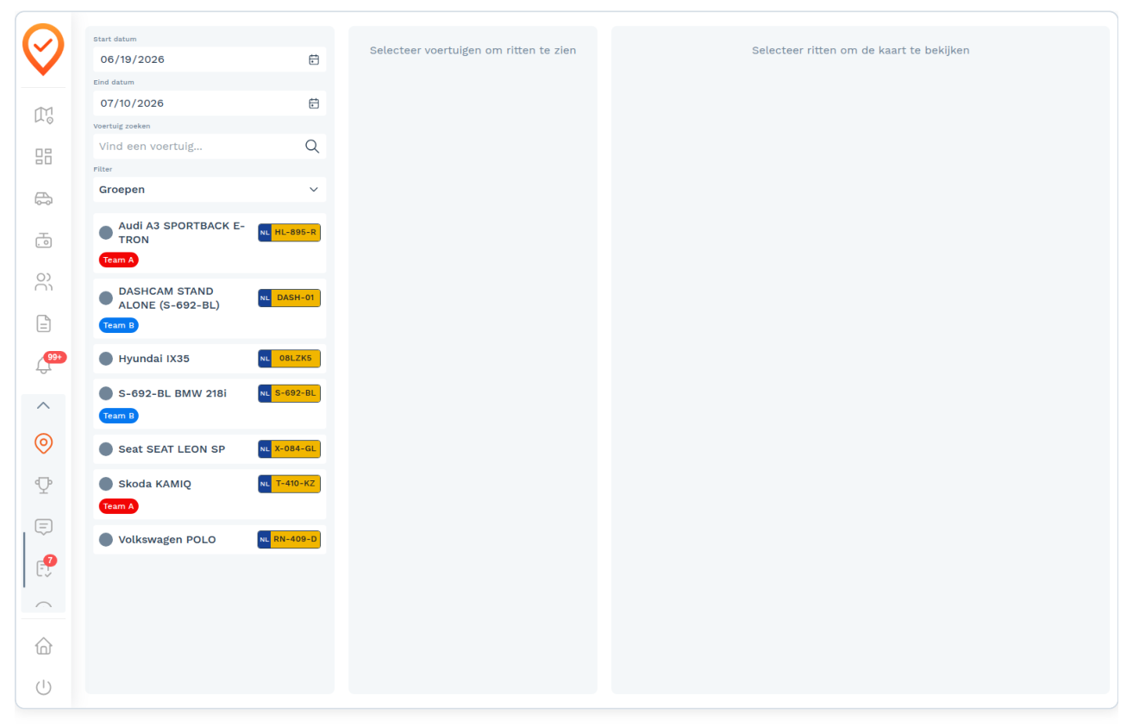Viewport: 1133px width, 727px height.
Task: Open the start date calendar picker icon
Action: 314,60
